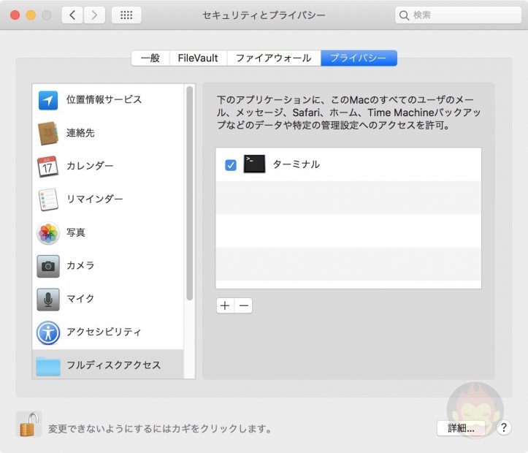Select the Microphone icon in sidebar

[x=48, y=299]
